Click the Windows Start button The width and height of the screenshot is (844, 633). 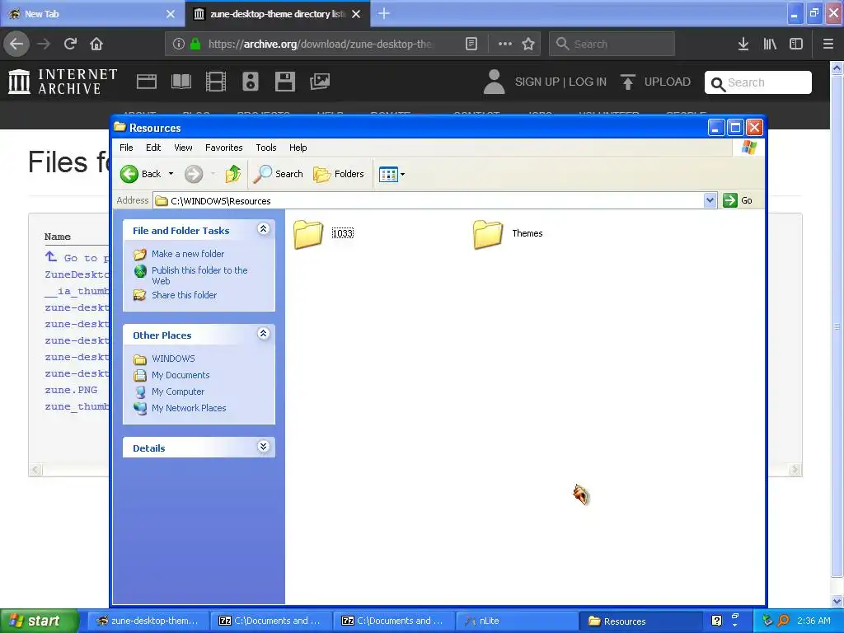coord(39,621)
